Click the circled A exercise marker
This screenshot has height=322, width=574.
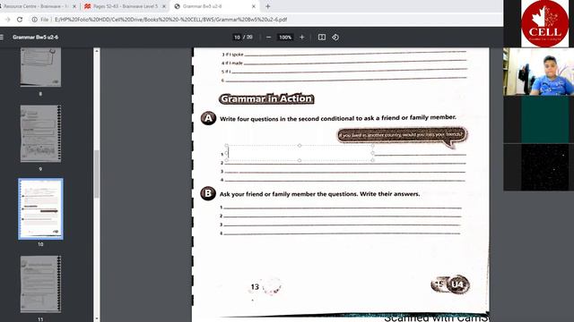208,118
